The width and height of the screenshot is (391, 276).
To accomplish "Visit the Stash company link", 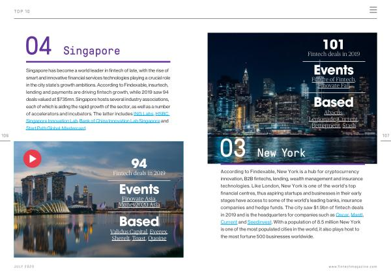I will (349, 126).
